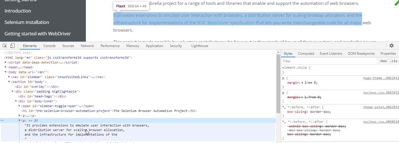Collapse the section id body node

click(x=9, y=82)
